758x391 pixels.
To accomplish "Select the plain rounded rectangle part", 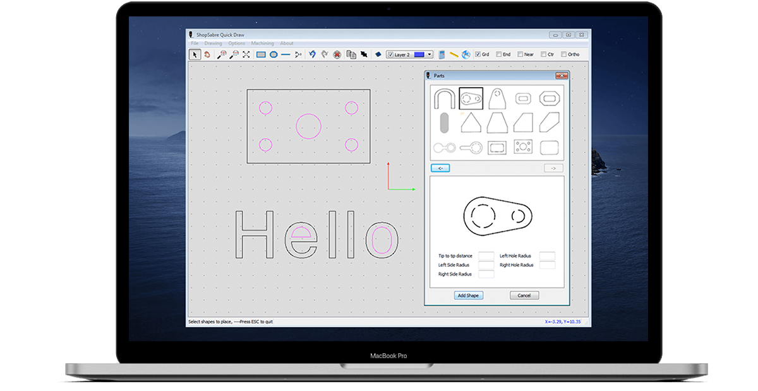I will [550, 148].
